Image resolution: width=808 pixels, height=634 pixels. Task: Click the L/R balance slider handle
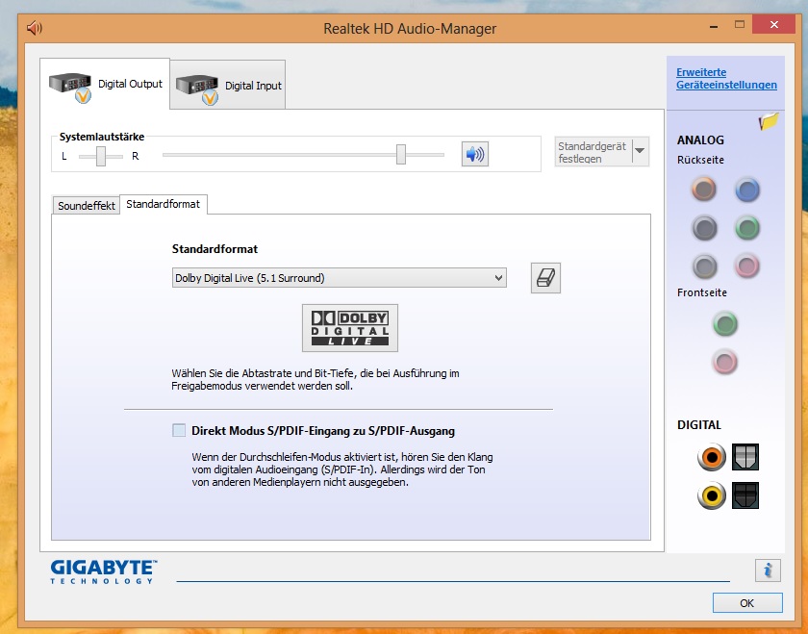pos(101,156)
